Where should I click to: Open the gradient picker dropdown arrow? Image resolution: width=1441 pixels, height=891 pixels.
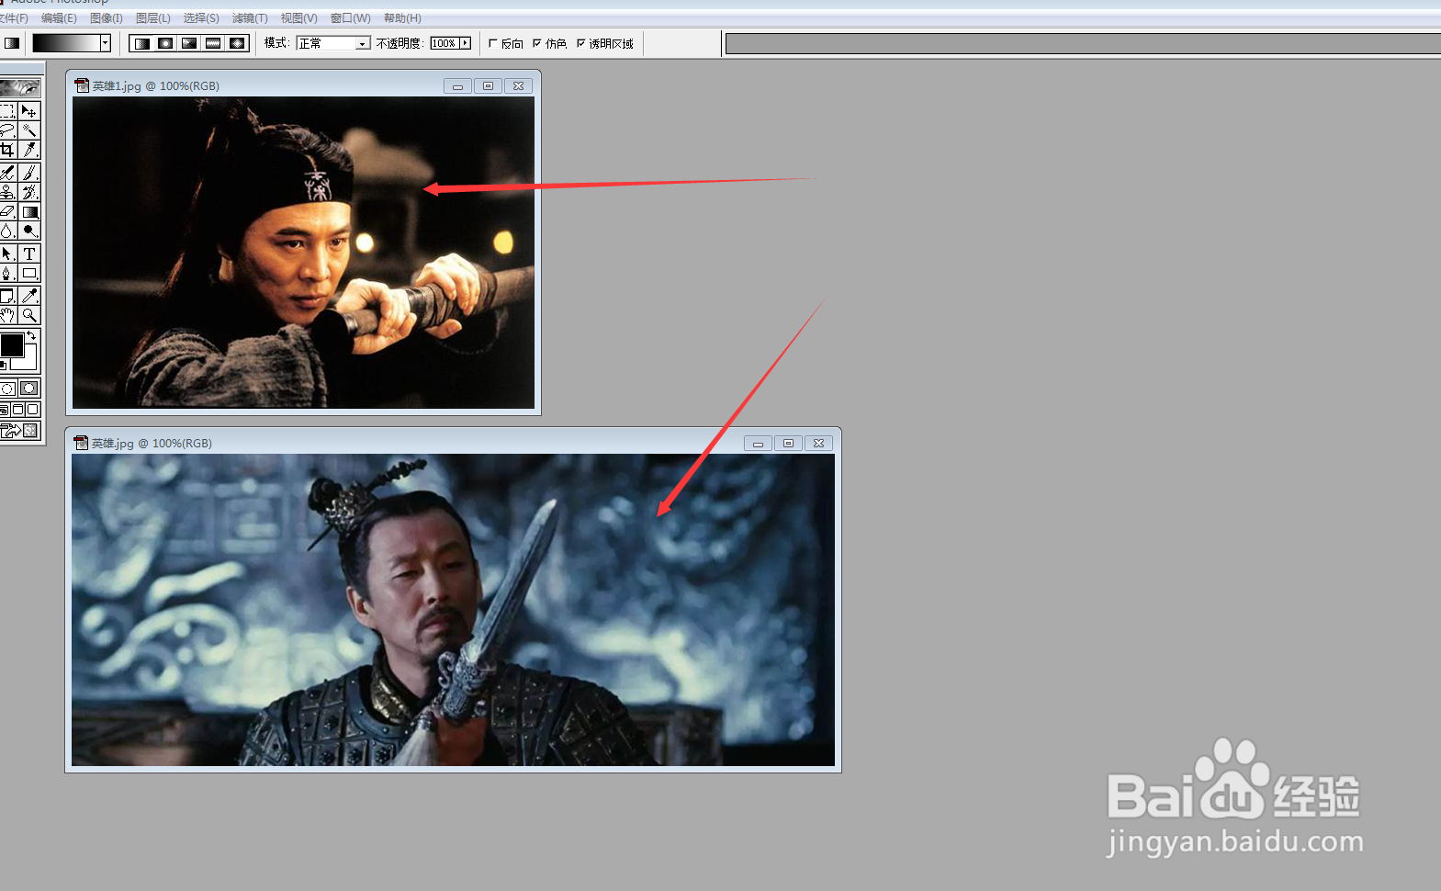tap(106, 43)
